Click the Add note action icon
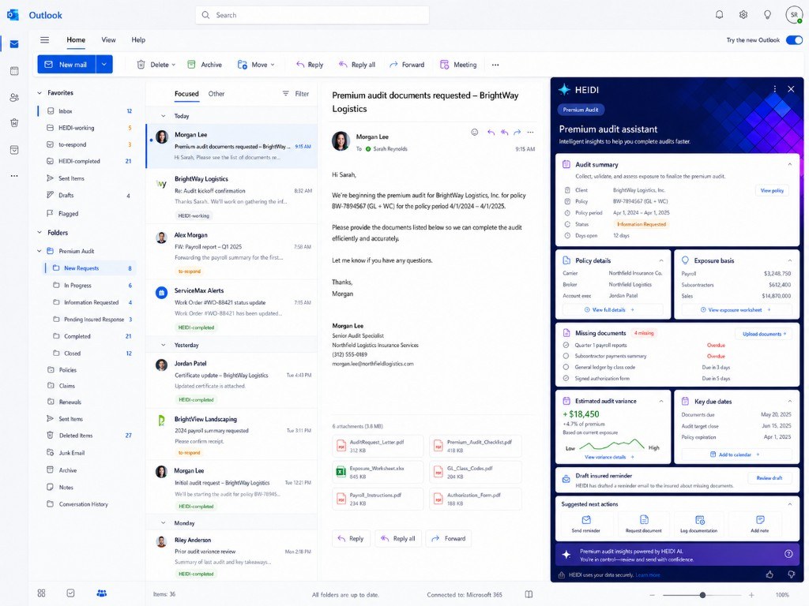The width and height of the screenshot is (809, 606). (x=760, y=520)
